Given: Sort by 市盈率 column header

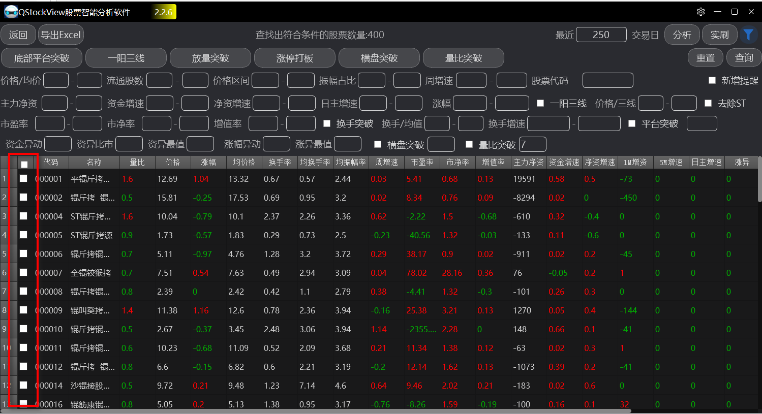Looking at the screenshot, I should (422, 162).
